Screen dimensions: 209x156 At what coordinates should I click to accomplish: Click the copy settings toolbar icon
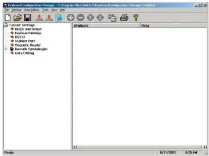click(112, 18)
